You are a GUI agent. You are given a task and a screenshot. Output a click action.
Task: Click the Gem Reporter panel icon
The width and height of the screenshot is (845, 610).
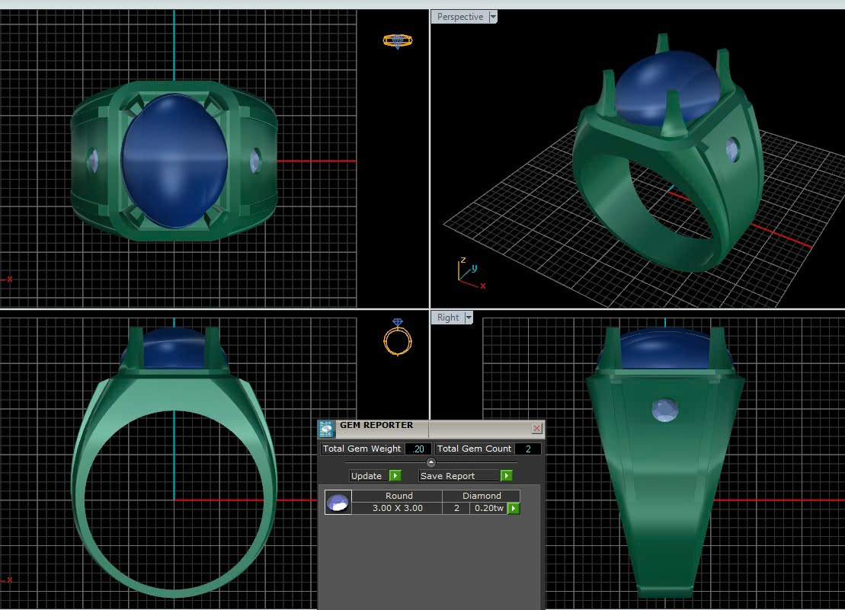point(326,429)
